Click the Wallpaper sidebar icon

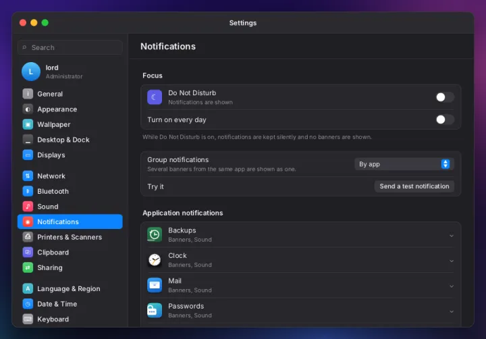(x=28, y=124)
